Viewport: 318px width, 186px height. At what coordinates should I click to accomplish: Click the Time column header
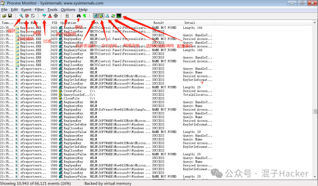7,23
